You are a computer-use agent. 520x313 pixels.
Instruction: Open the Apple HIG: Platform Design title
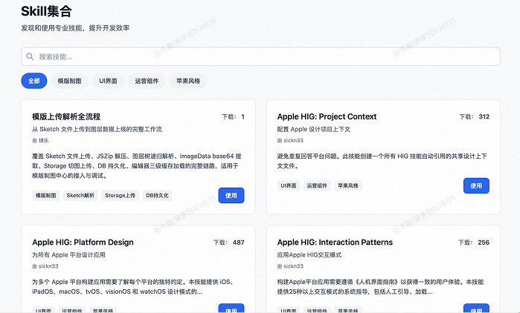83,243
